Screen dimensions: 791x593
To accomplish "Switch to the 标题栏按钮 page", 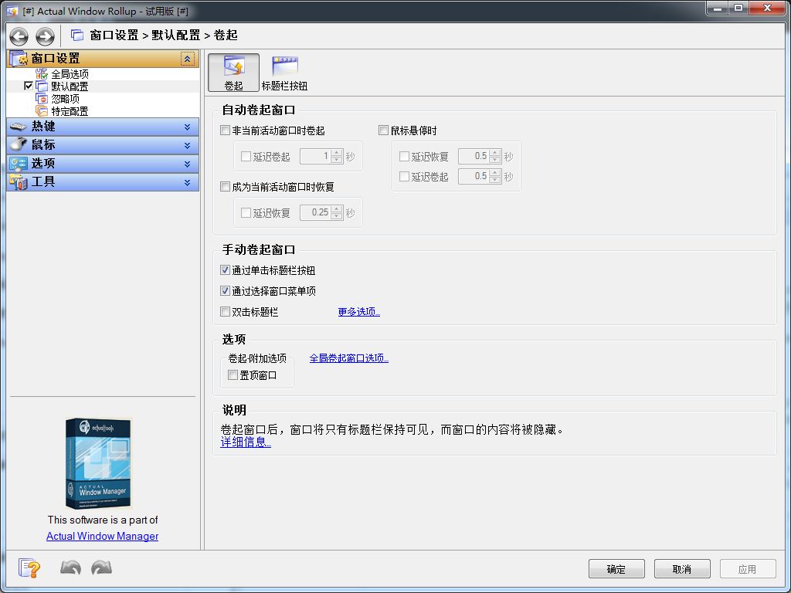I will coord(284,73).
